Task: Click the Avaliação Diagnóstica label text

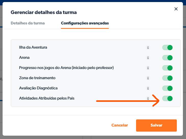Action: [x=38, y=88]
